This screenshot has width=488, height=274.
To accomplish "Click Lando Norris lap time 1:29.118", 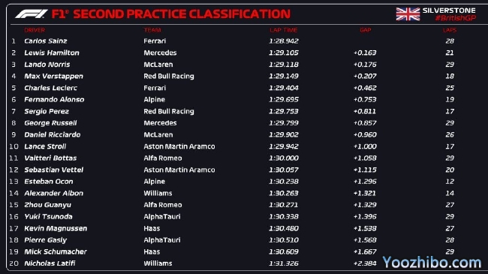I will (284, 65).
